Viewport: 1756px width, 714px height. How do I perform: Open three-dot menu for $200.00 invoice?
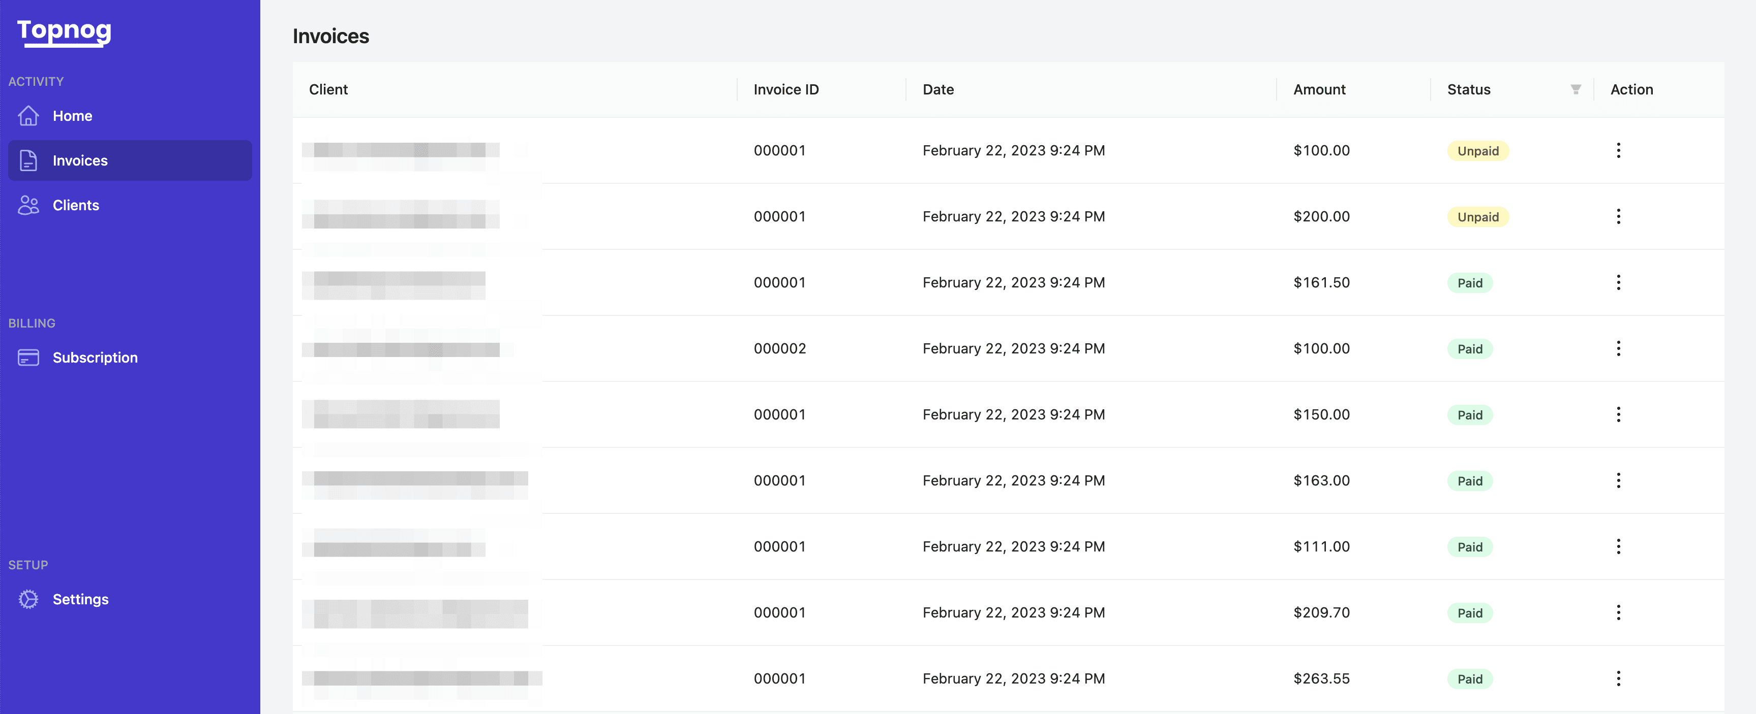1618,216
